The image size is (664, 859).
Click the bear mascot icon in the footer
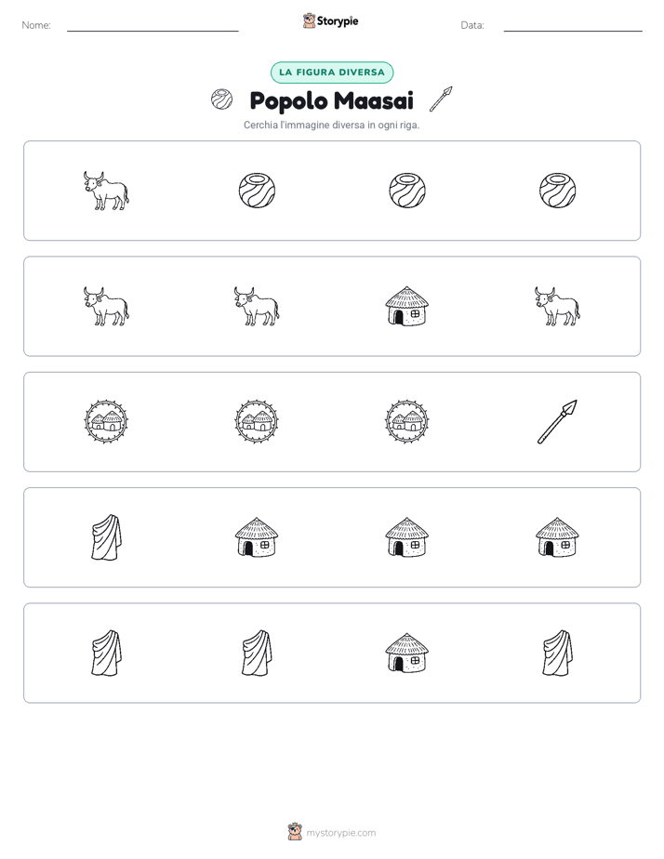295,832
